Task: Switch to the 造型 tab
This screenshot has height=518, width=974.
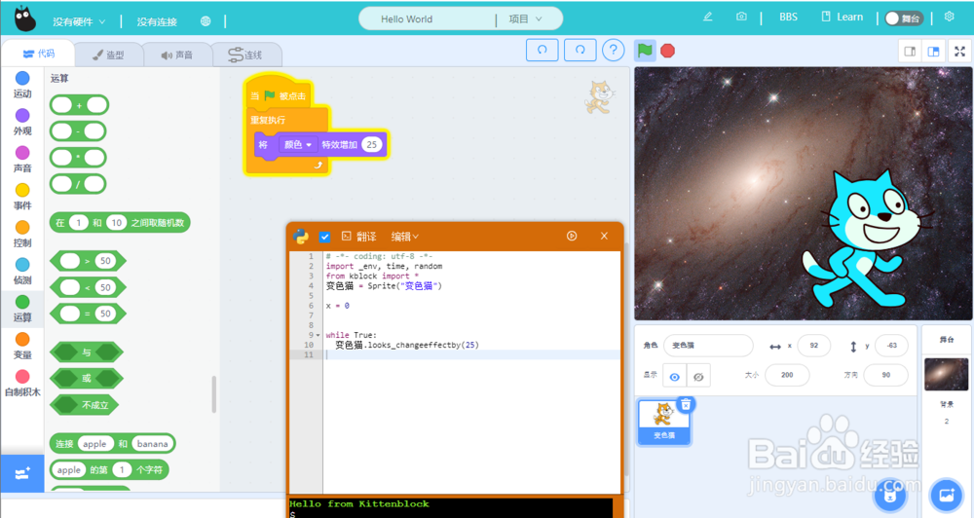Action: pos(108,55)
